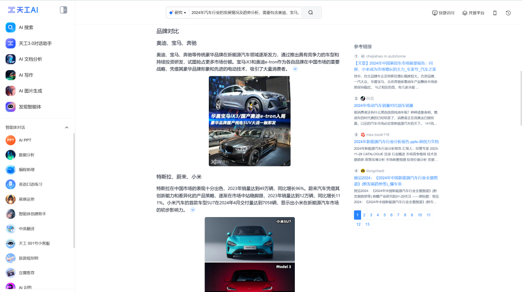The height and width of the screenshot is (292, 522).
Task: Expand the 奥迪、宝马、奔驰 paragraph arrow
Action: [295, 69]
